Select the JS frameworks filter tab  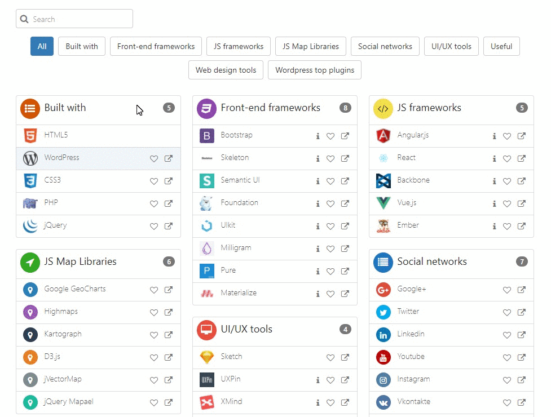coord(238,46)
